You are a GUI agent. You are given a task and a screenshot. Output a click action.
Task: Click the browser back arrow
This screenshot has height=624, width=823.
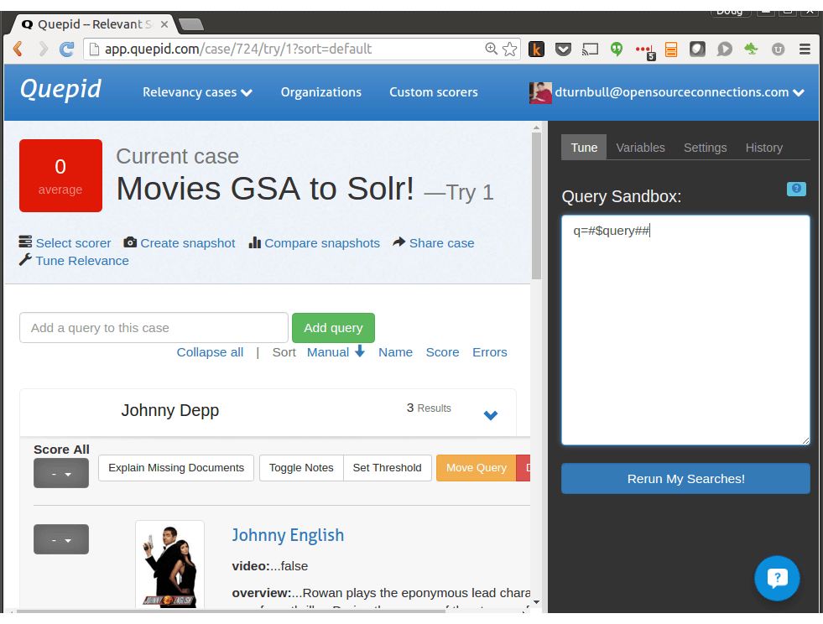(x=18, y=49)
